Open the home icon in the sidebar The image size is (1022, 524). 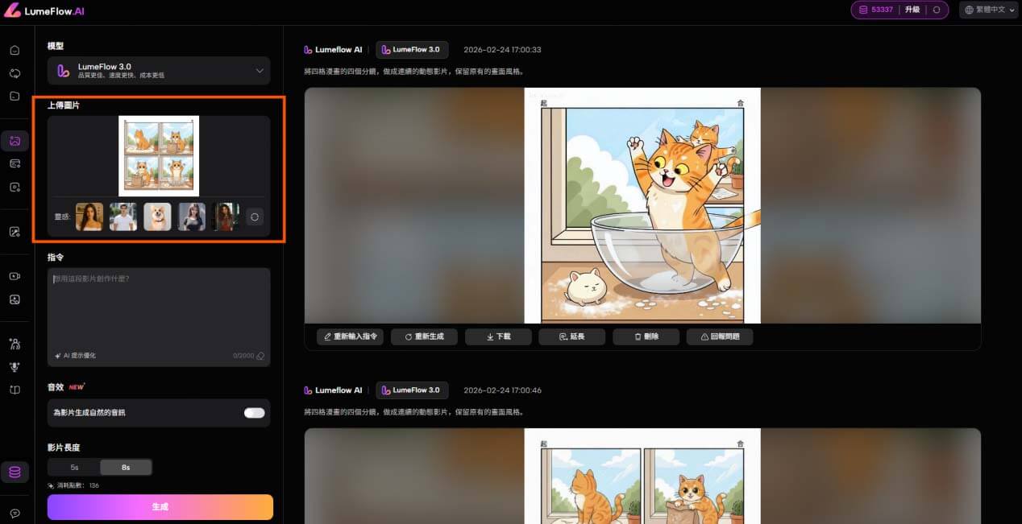coord(15,50)
